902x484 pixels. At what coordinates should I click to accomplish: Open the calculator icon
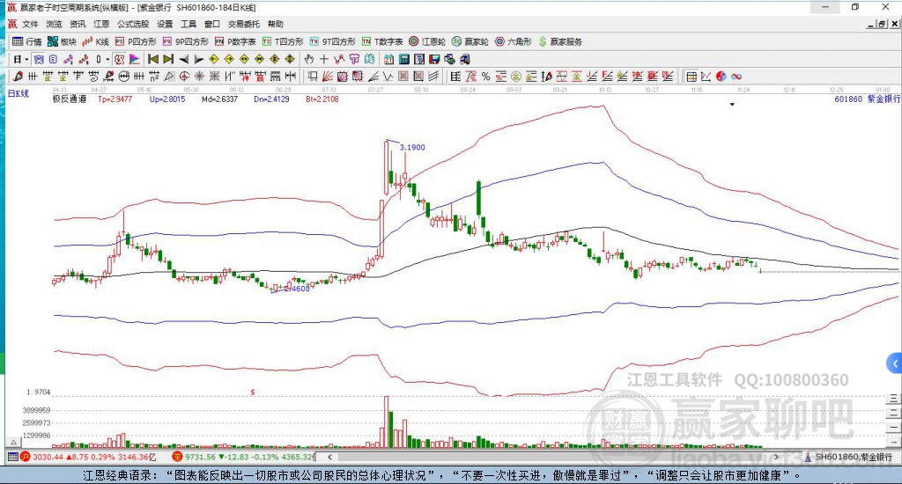point(404,59)
